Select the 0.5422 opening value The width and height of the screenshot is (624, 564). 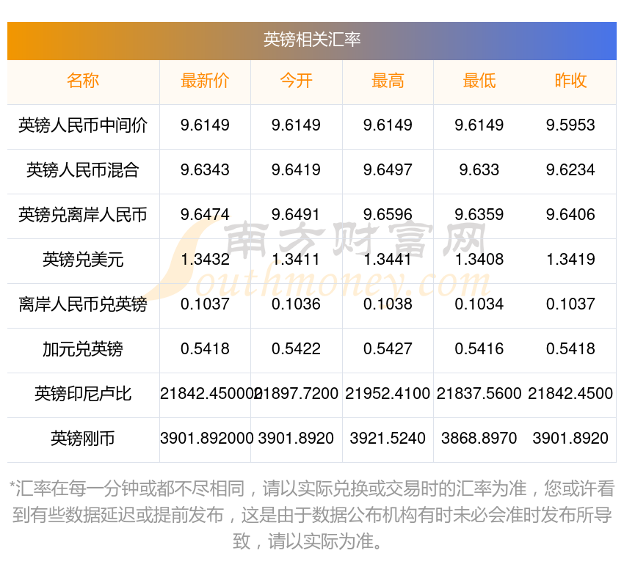[296, 349]
